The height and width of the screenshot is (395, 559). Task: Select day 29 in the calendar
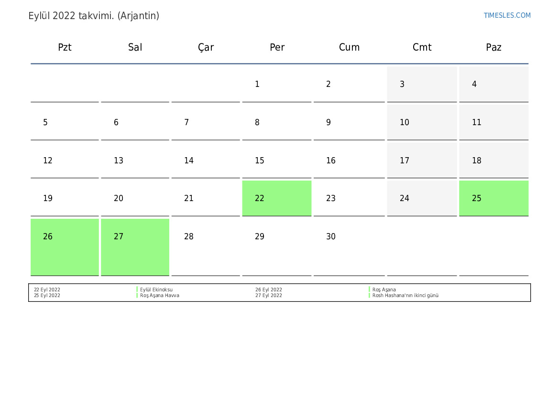tap(277, 247)
